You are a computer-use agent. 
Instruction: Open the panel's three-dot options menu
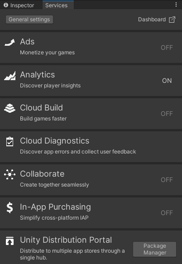(176, 5)
